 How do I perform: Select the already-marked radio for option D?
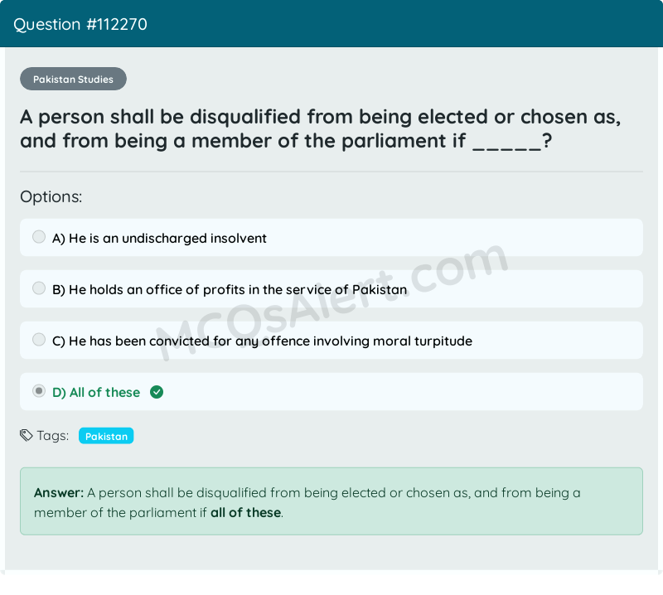[38, 390]
